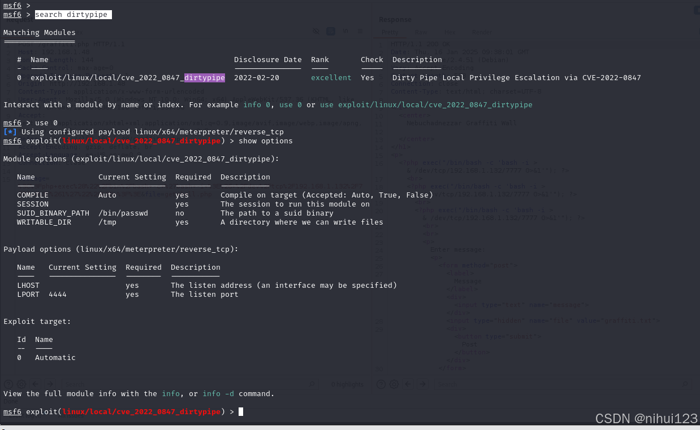
Task: Click the 'Disclosure Date' column header
Action: coord(268,59)
